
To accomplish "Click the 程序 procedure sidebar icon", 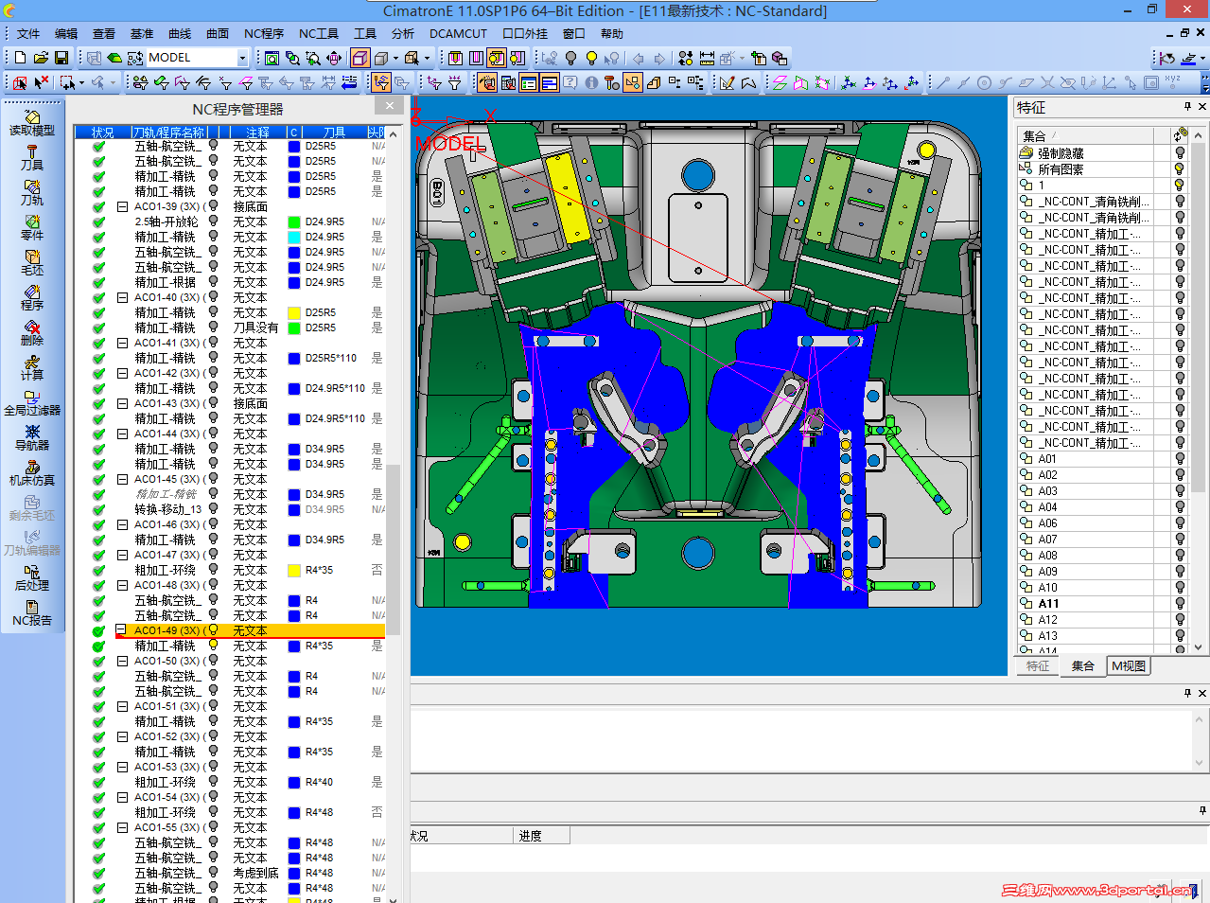I will (32, 298).
